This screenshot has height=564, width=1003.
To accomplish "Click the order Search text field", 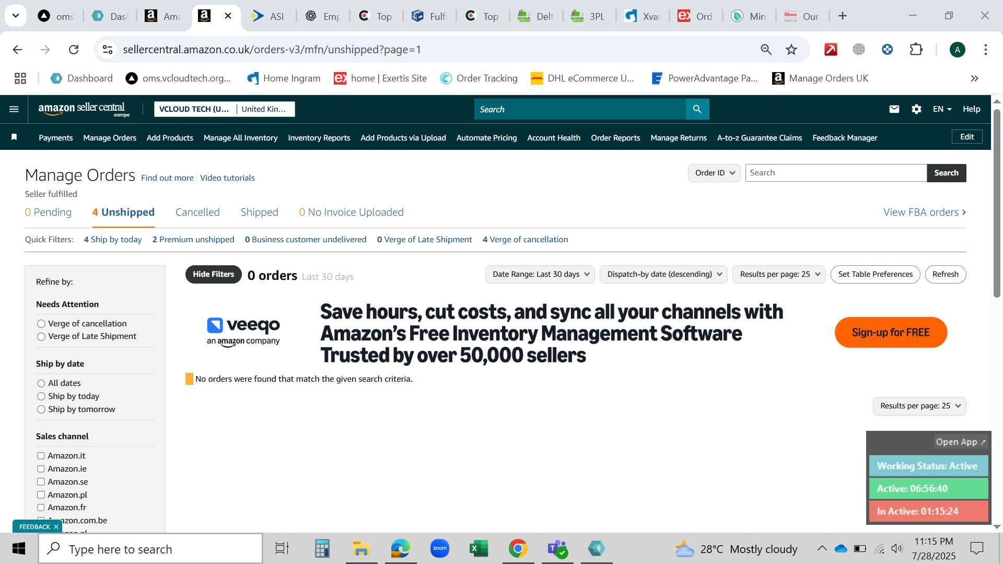I will tap(836, 173).
